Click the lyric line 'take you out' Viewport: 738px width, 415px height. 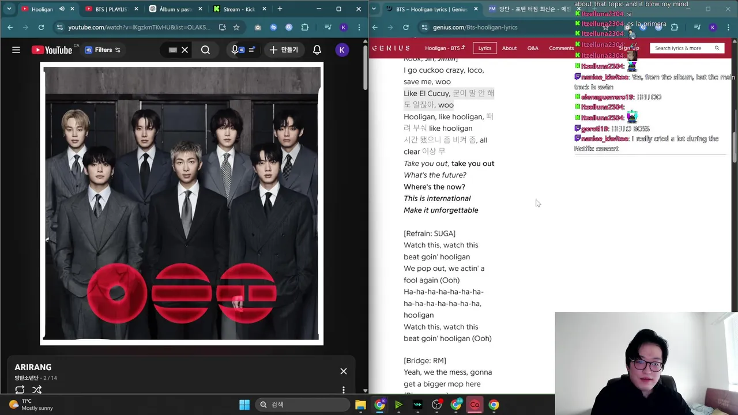[473, 164]
